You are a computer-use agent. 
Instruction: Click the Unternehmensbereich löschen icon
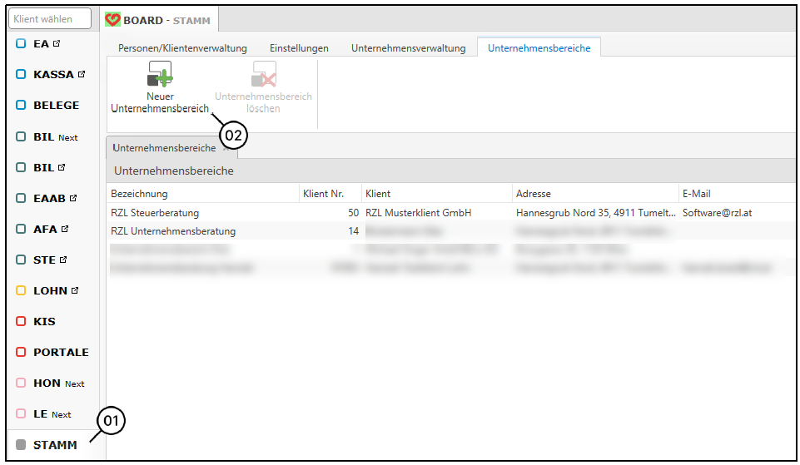click(263, 76)
